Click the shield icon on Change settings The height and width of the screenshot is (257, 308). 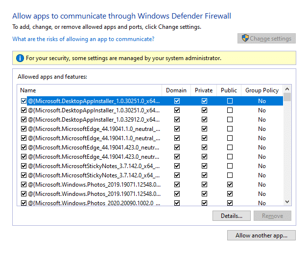[245, 39]
